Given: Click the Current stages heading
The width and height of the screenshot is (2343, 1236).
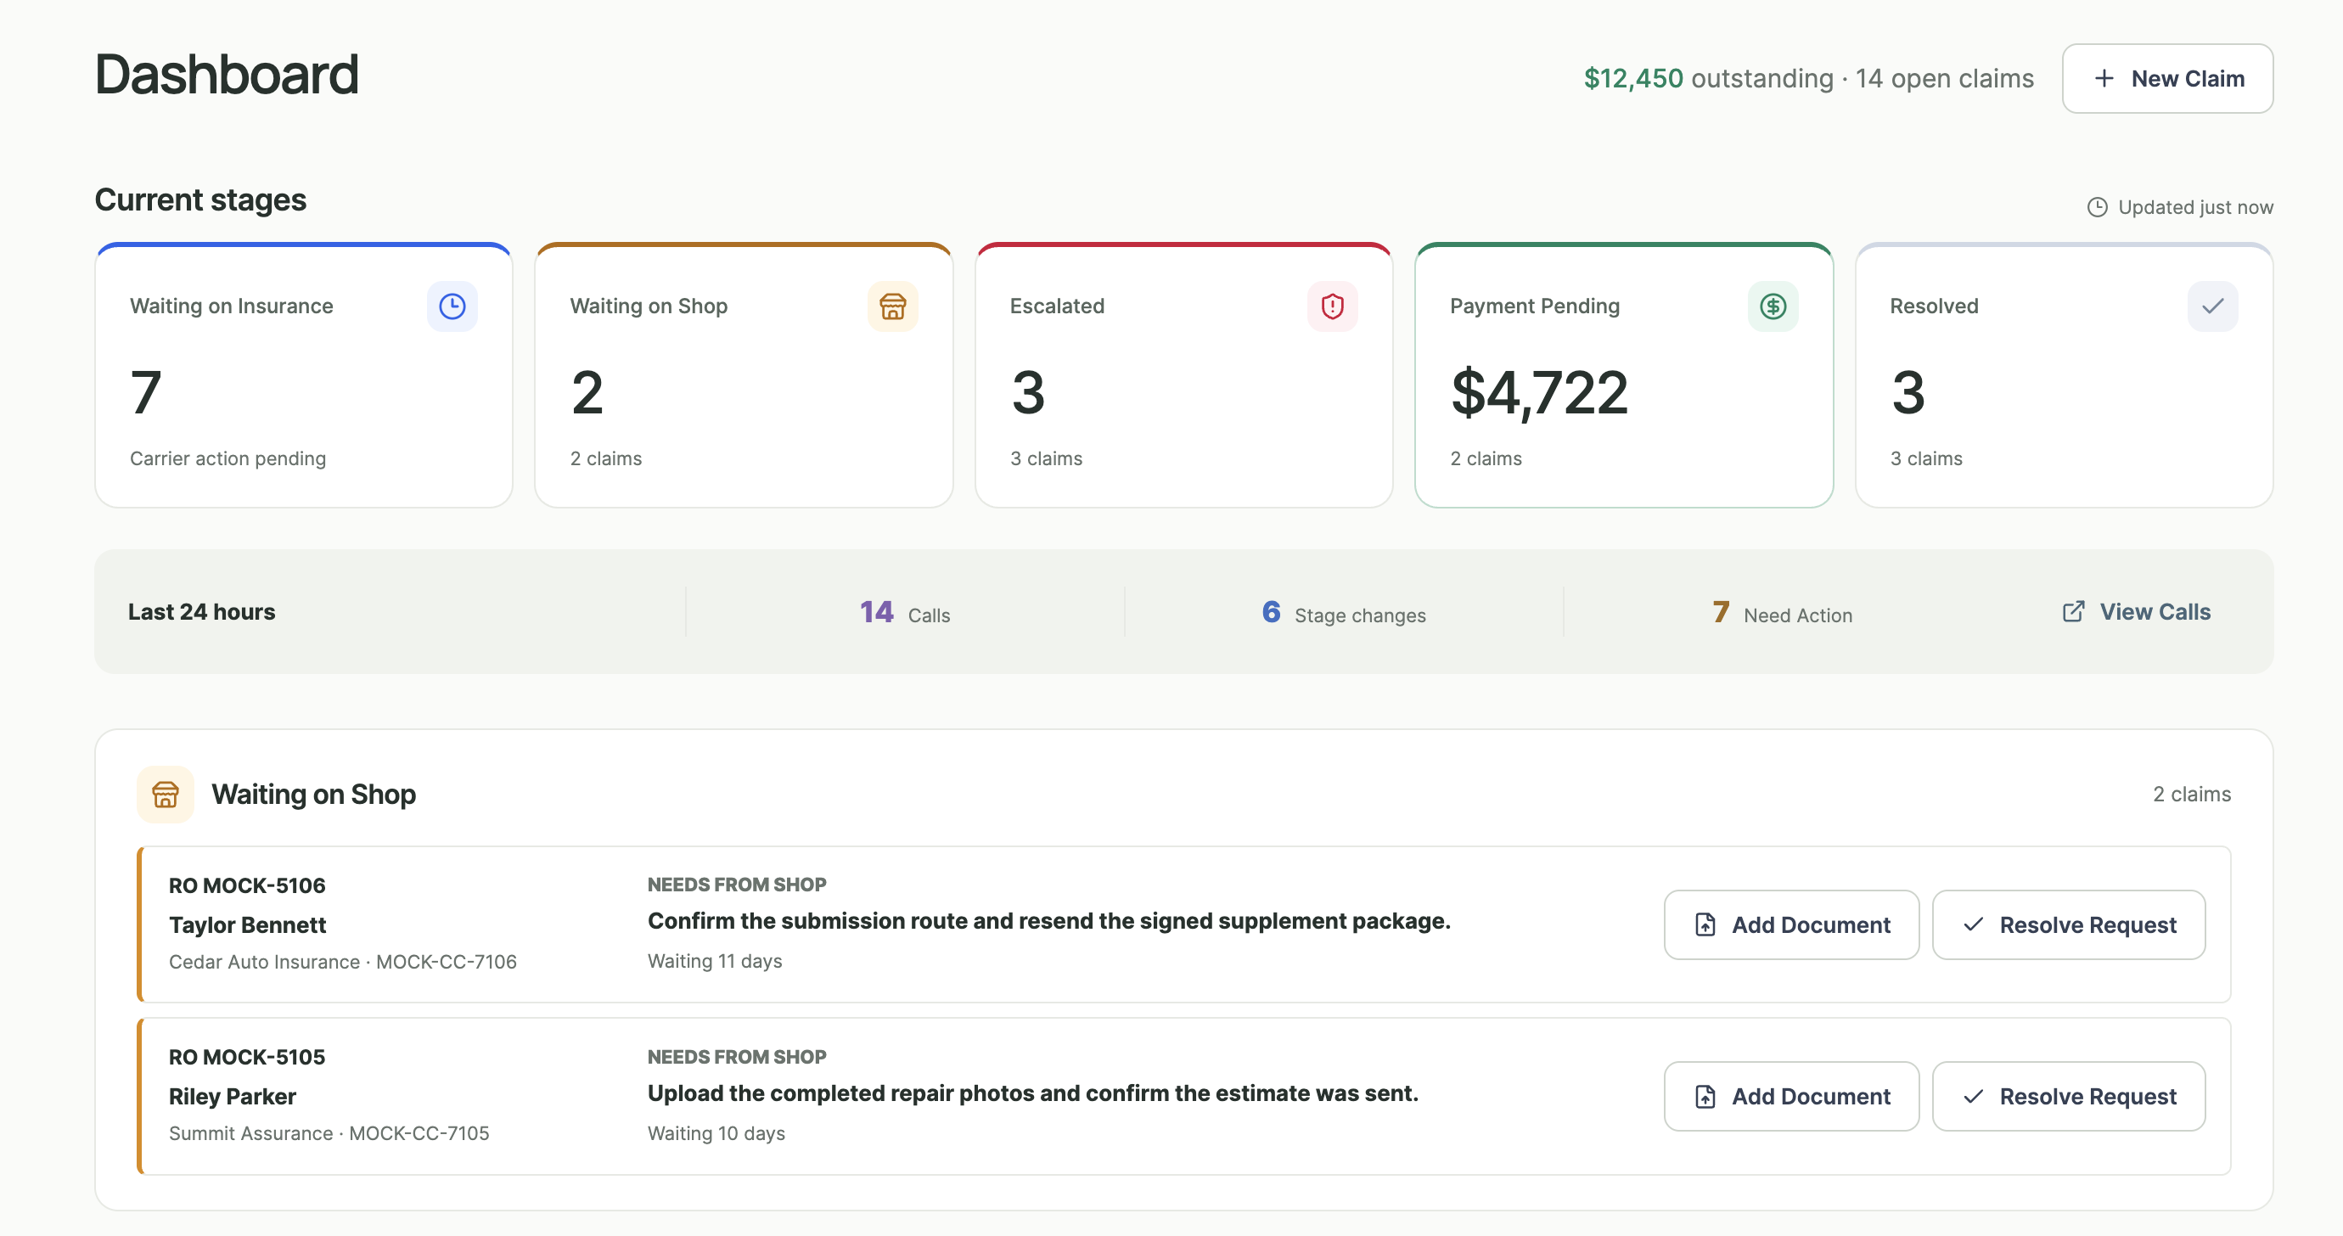Looking at the screenshot, I should point(201,200).
